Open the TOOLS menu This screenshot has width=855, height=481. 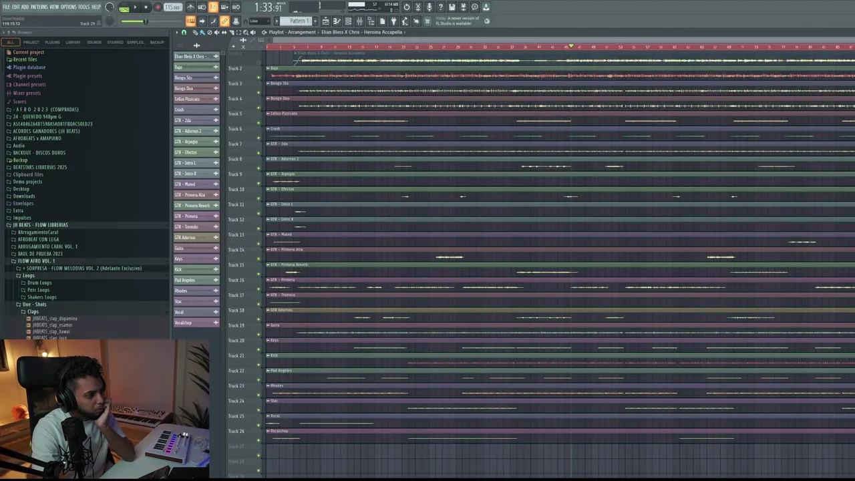[x=83, y=7]
